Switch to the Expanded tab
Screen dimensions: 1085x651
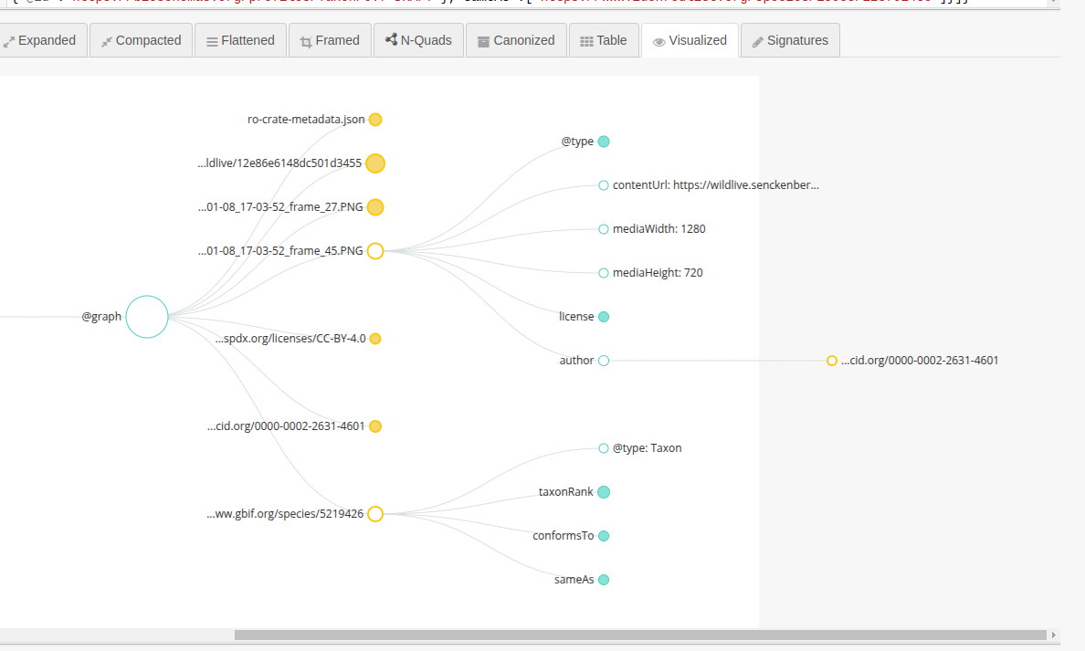39,40
